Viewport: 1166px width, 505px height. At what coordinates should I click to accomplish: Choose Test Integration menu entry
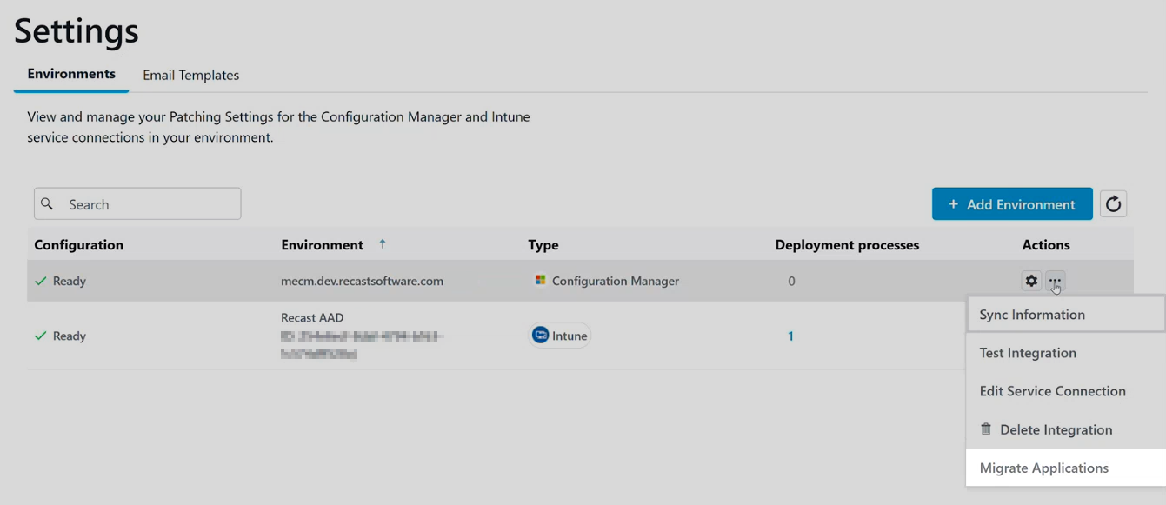pyautogui.click(x=1028, y=353)
